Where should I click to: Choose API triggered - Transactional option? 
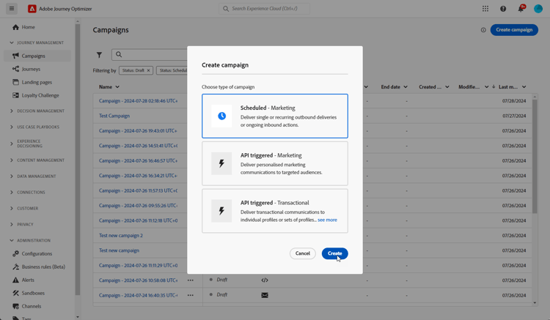275,211
